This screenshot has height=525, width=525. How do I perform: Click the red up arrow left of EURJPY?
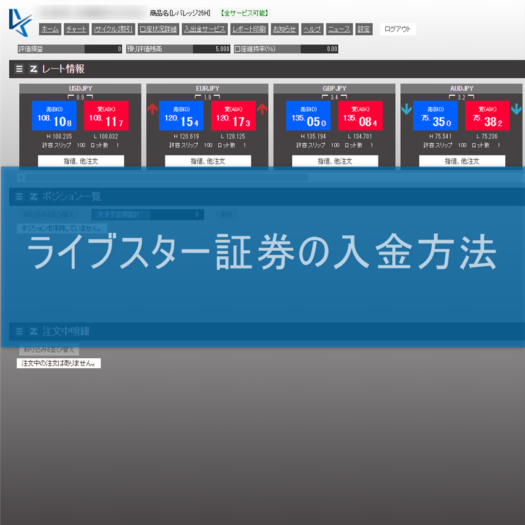[153, 109]
